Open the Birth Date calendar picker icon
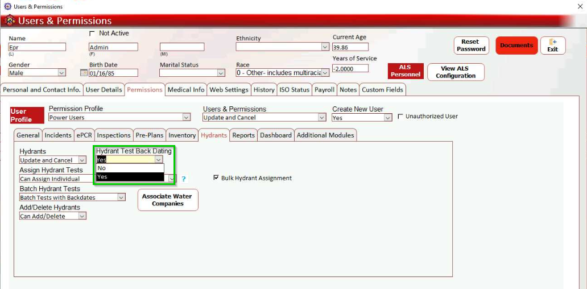Image resolution: width=587 pixels, height=289 pixels. click(x=84, y=73)
